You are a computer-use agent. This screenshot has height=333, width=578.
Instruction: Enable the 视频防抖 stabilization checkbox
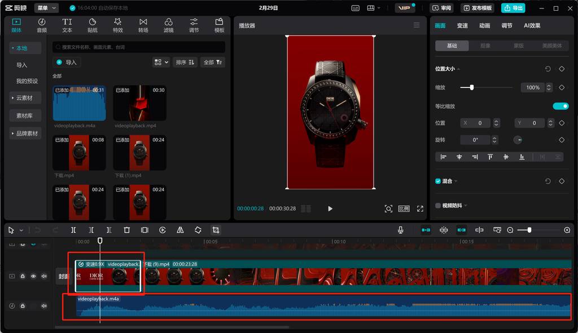point(438,206)
